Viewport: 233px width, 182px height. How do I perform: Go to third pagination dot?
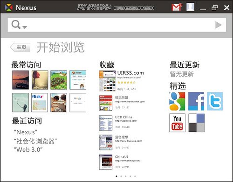click(126, 176)
